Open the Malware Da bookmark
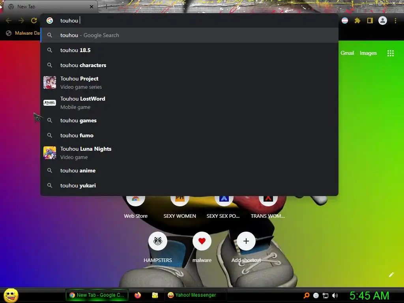This screenshot has height=303, width=404. (23, 33)
